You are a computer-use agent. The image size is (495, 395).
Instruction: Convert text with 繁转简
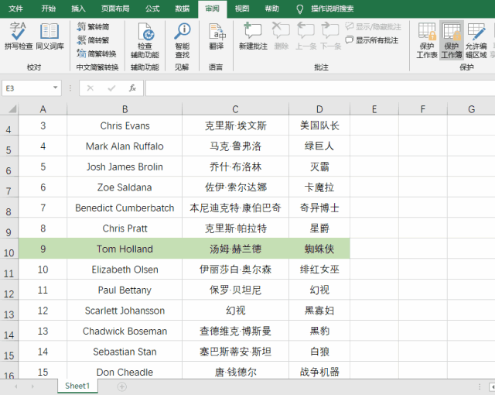coord(93,27)
